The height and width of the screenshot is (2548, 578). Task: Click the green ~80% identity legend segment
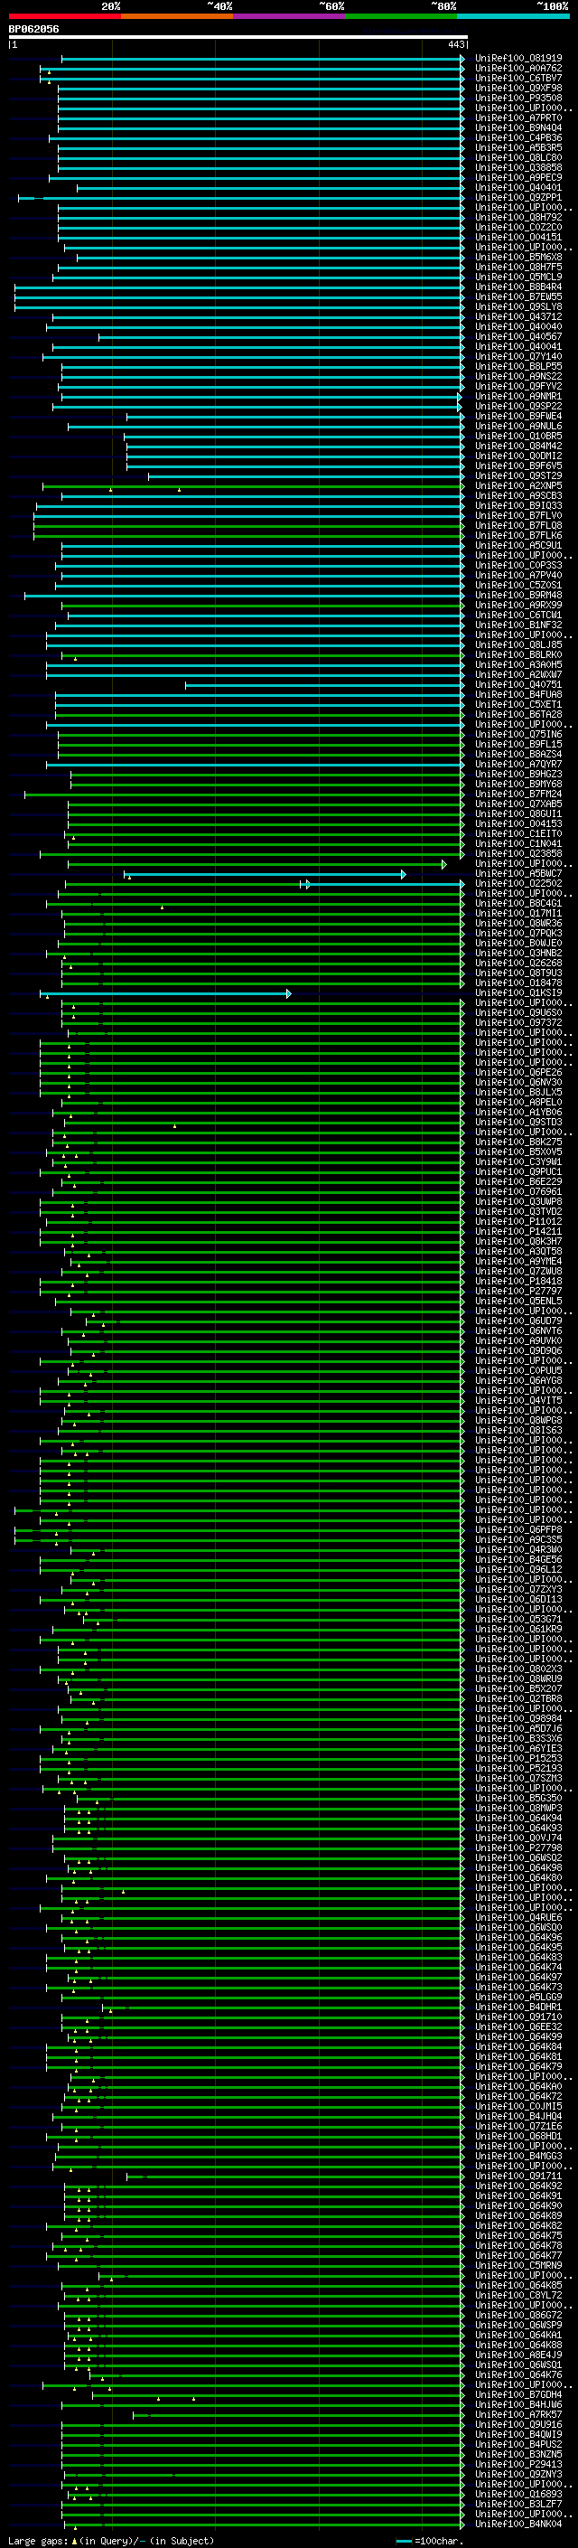(x=400, y=16)
